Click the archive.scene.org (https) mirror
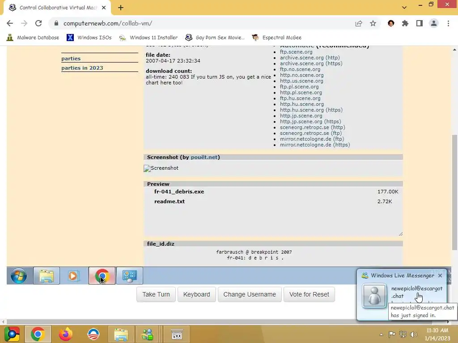This screenshot has height=343, width=458. point(311,63)
